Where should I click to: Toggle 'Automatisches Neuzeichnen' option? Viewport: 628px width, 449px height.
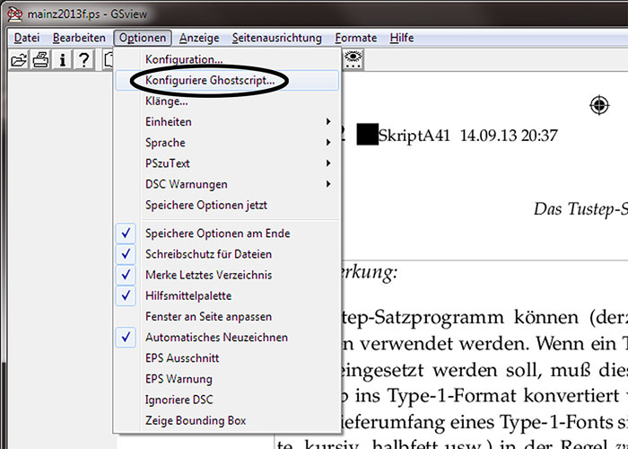(216, 338)
